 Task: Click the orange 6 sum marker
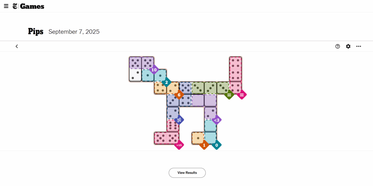tap(179, 95)
